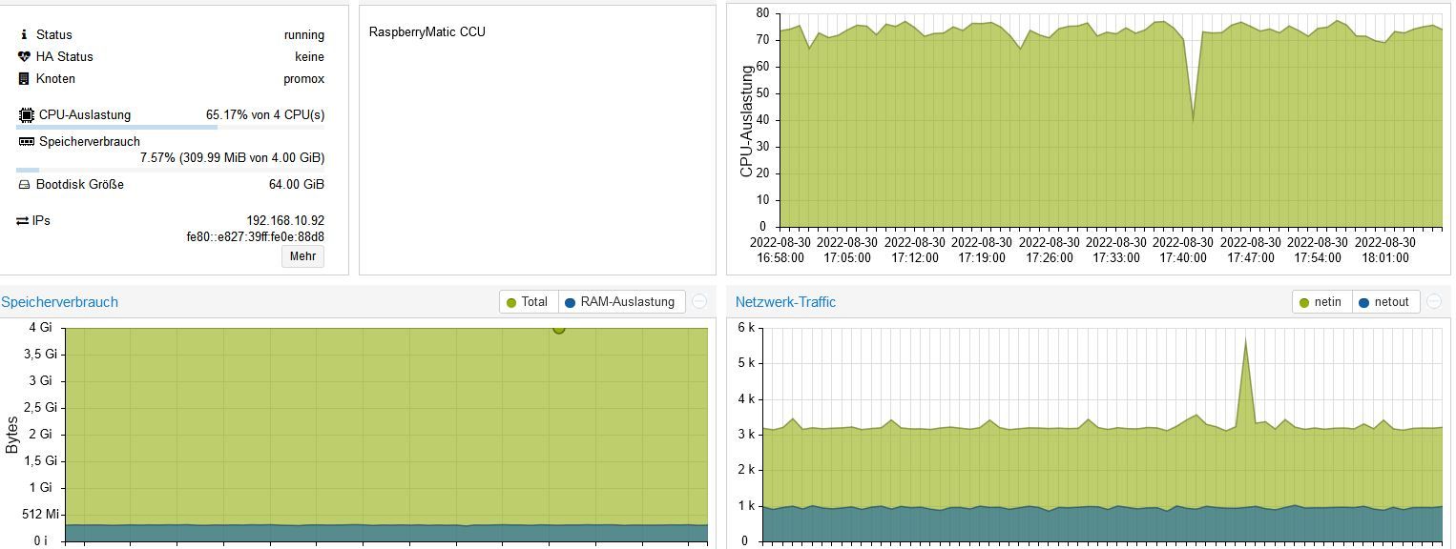1456x549 pixels.
Task: Click the data point marker on Total line
Action: [x=558, y=329]
